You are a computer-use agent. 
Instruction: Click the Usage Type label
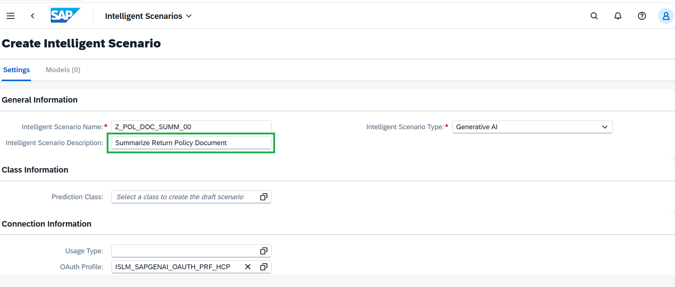point(84,251)
